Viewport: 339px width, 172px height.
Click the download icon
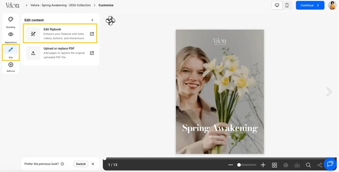click(297, 165)
